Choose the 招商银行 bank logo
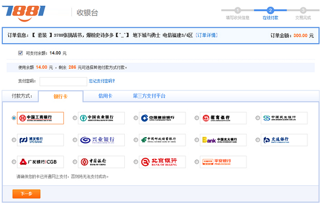 223,118
